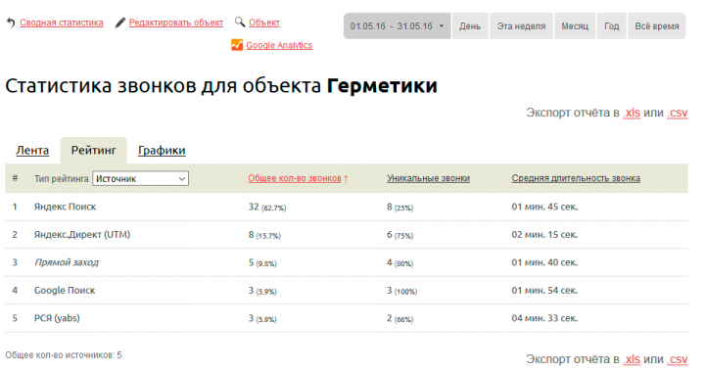The width and height of the screenshot is (705, 372).
Task: Click the 4 (80%) unique calls value
Action: pos(399,262)
